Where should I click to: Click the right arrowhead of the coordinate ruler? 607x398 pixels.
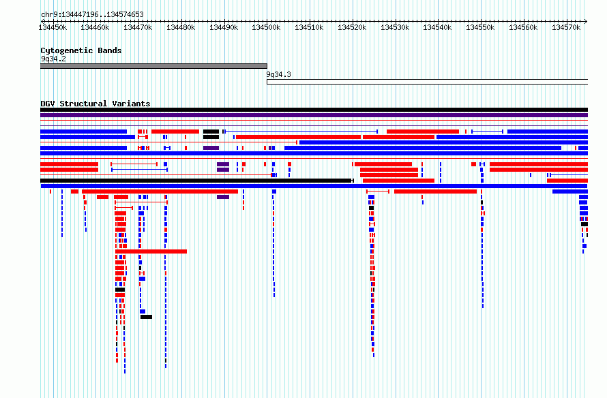(x=586, y=21)
